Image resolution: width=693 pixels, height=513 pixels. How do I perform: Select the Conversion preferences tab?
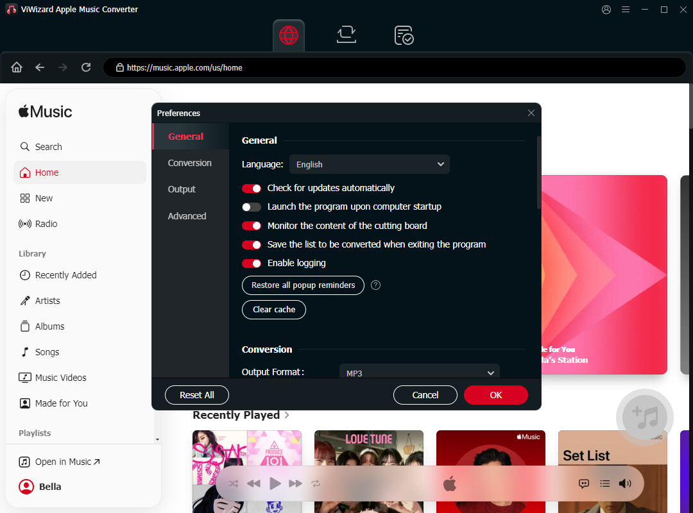click(x=189, y=163)
